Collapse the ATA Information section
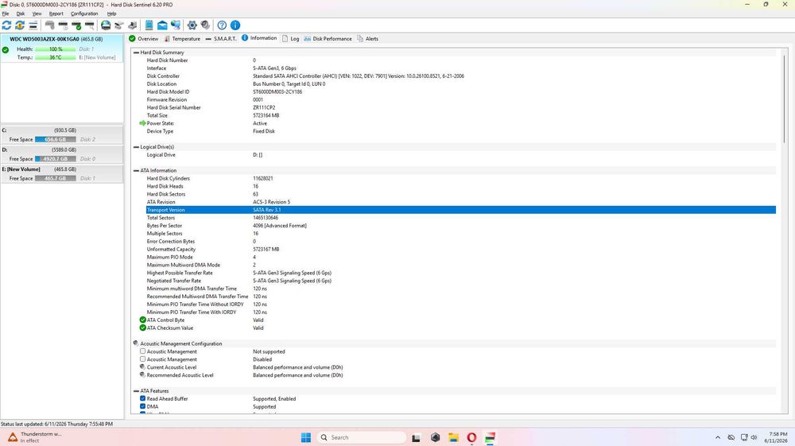The height and width of the screenshot is (446, 795). coord(136,170)
